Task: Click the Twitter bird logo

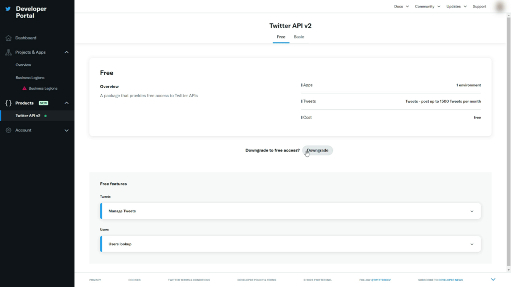Action: (x=9, y=8)
